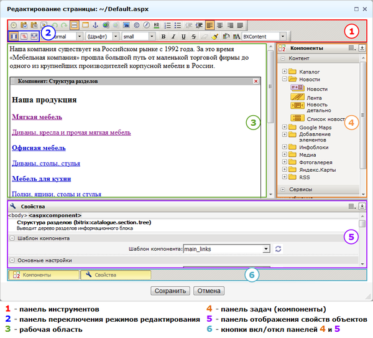Image resolution: width=373 pixels, height=338 pixels.
Task: Click the increase indent icon
Action: coord(199,26)
